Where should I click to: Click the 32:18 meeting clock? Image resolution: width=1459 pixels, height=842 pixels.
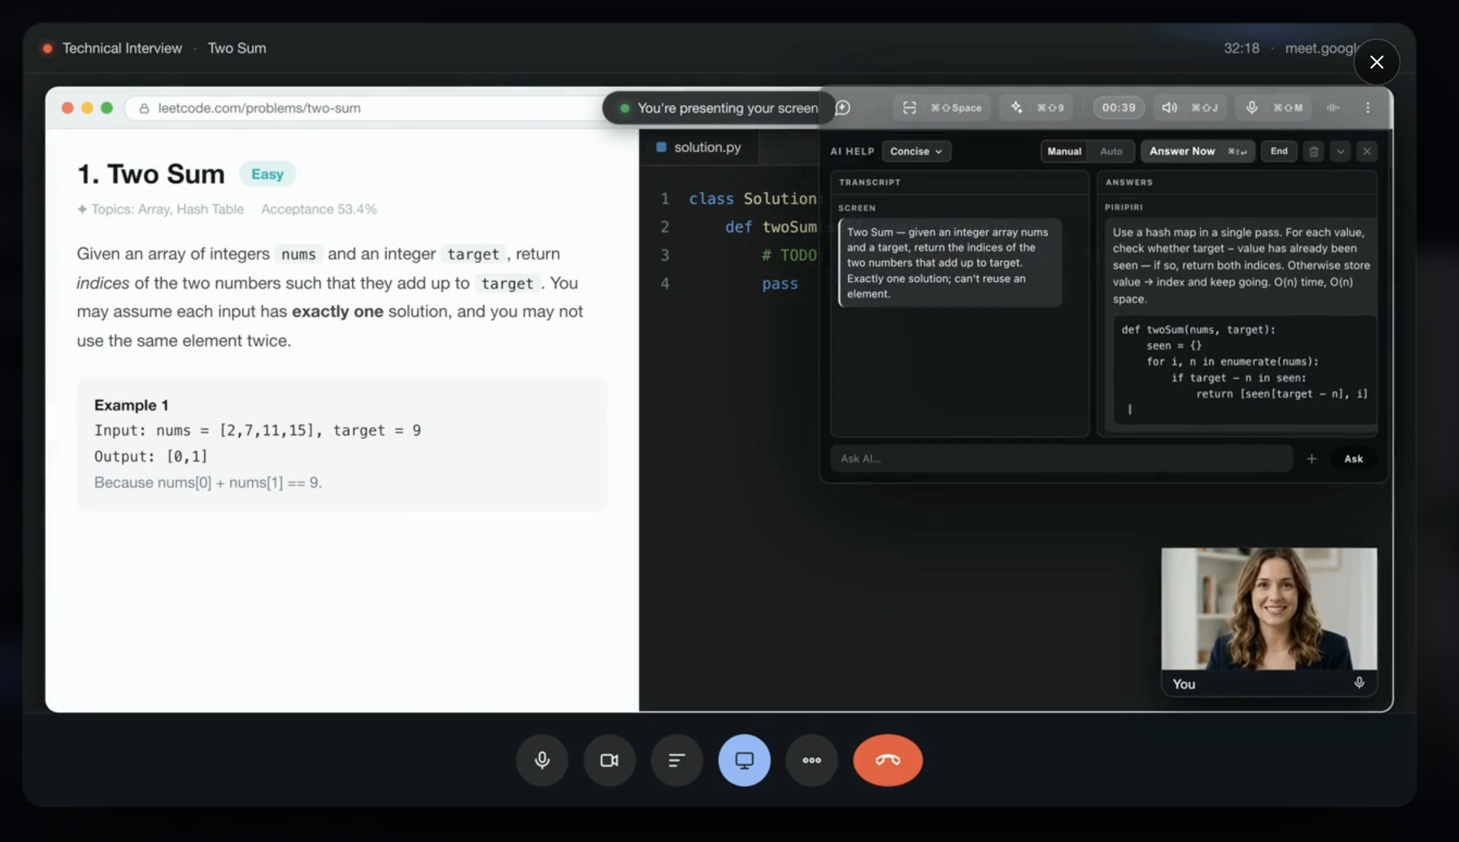click(x=1242, y=48)
